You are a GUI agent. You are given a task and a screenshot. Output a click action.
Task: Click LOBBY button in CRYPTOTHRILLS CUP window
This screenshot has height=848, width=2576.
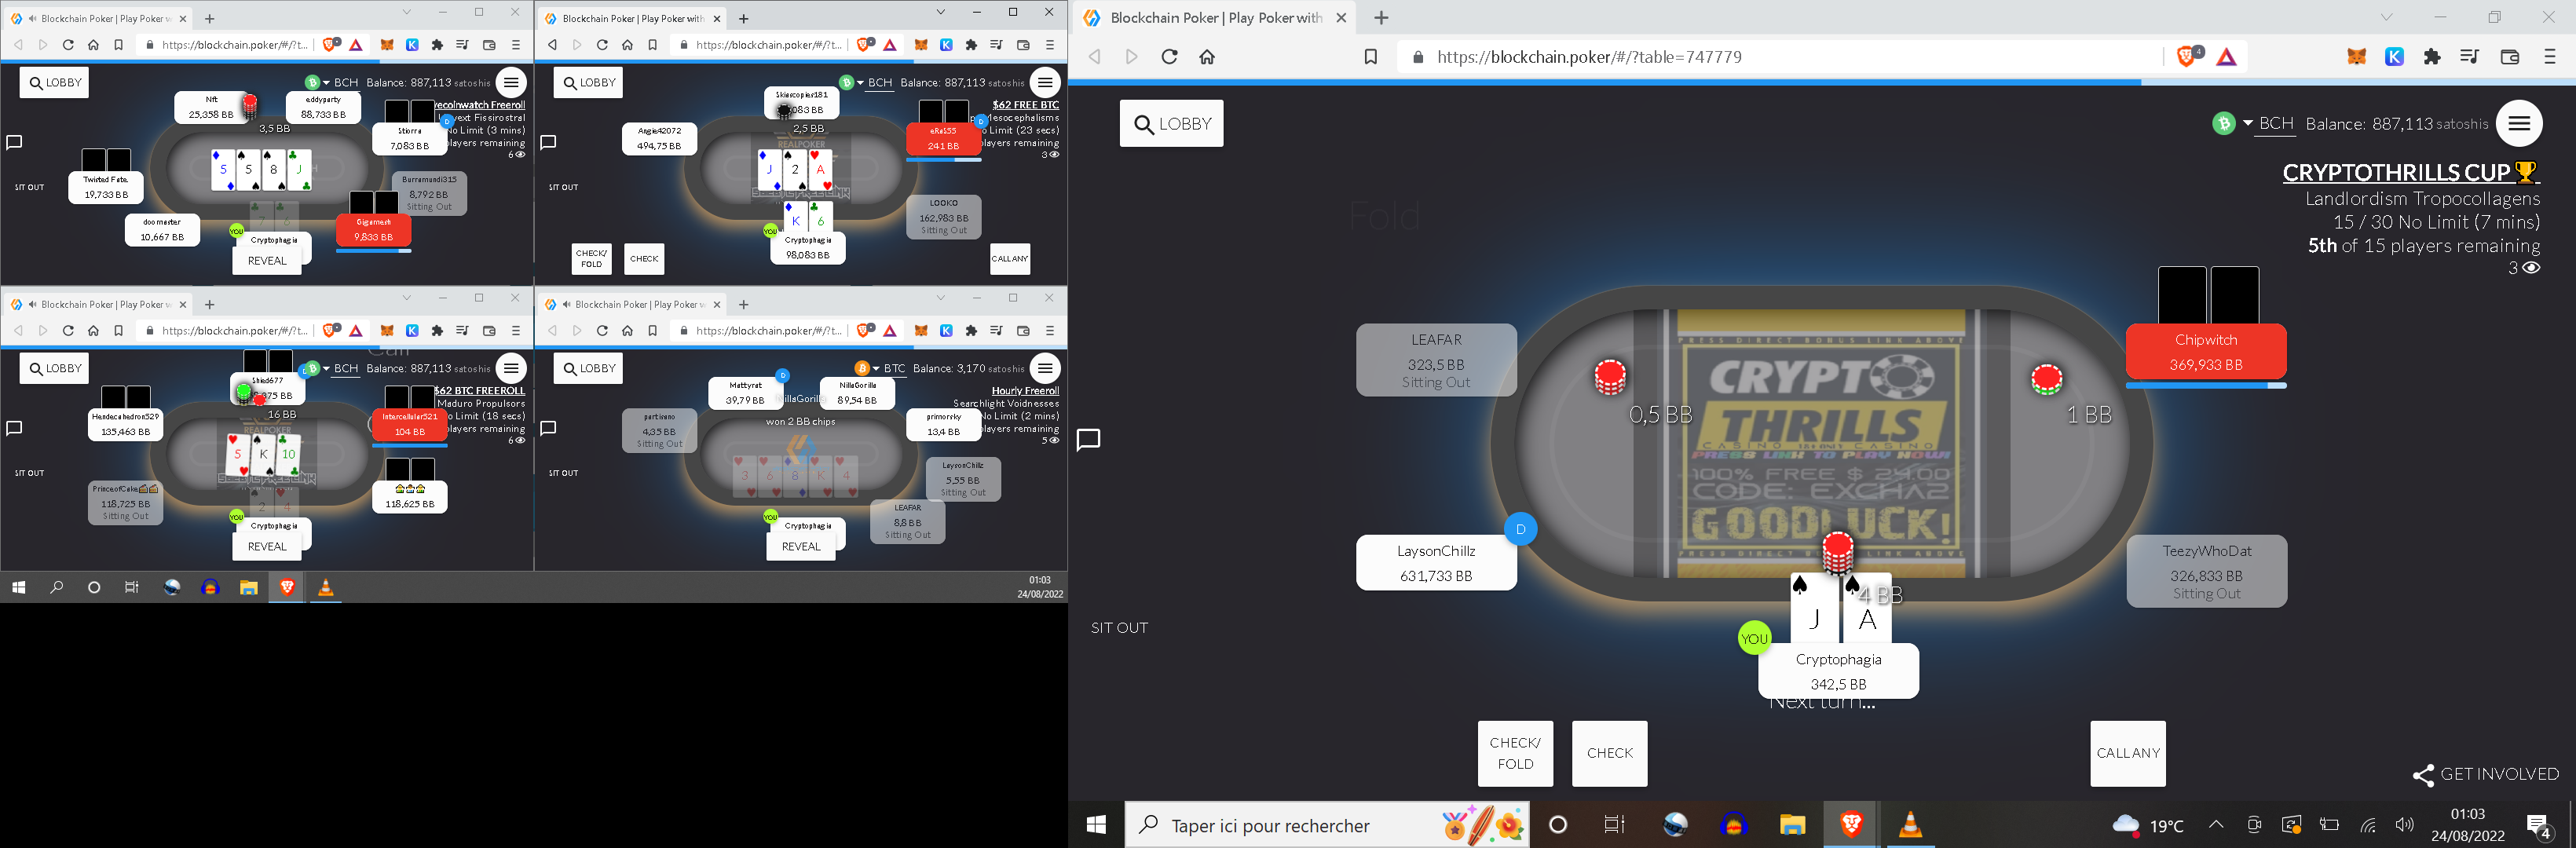pos(1171,124)
